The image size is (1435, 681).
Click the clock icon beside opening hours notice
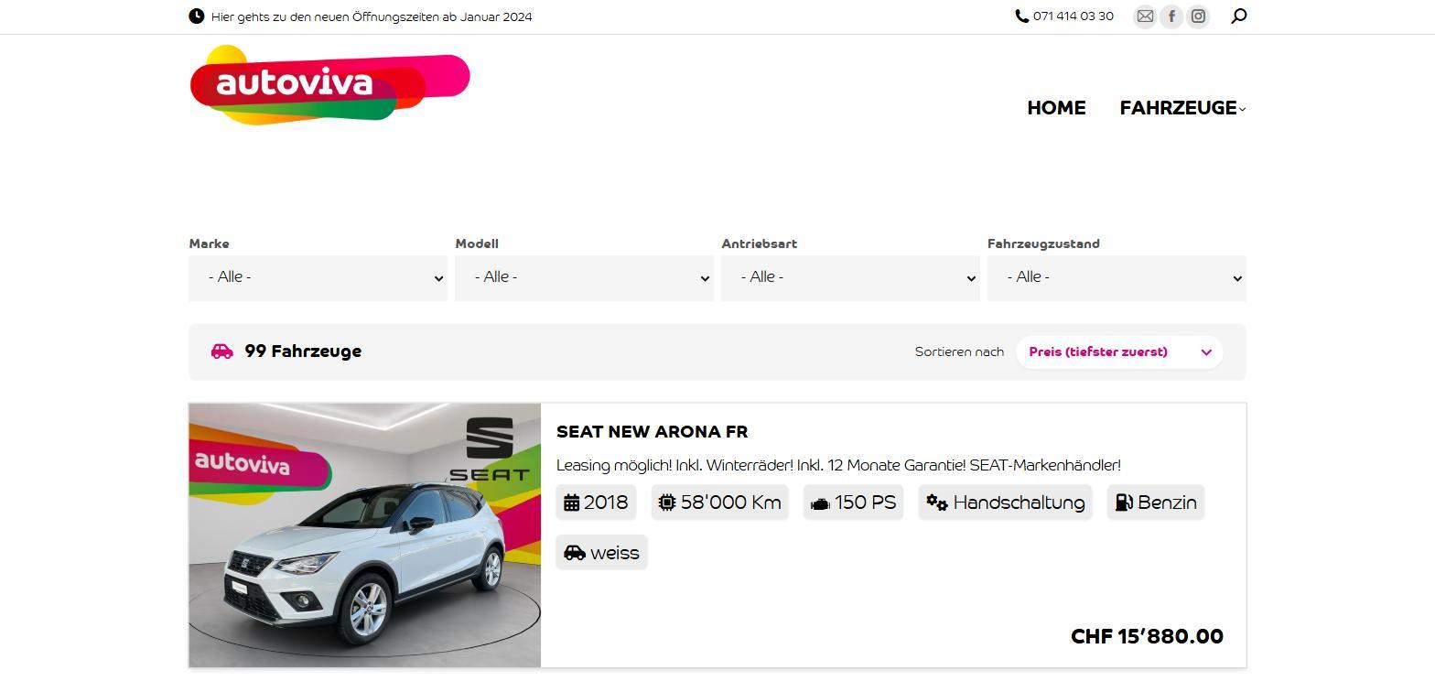pos(197,16)
